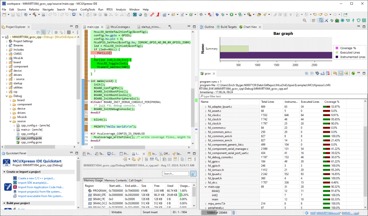Click the Executed Lines legend color swatch
Viewport: 368px width, 216px height.
[x=336, y=52]
